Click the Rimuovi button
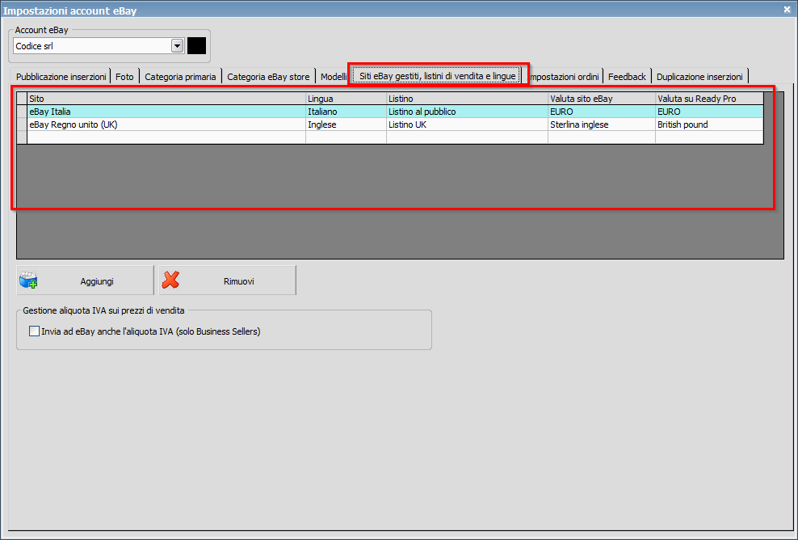The height and width of the screenshot is (540, 798). (x=227, y=281)
